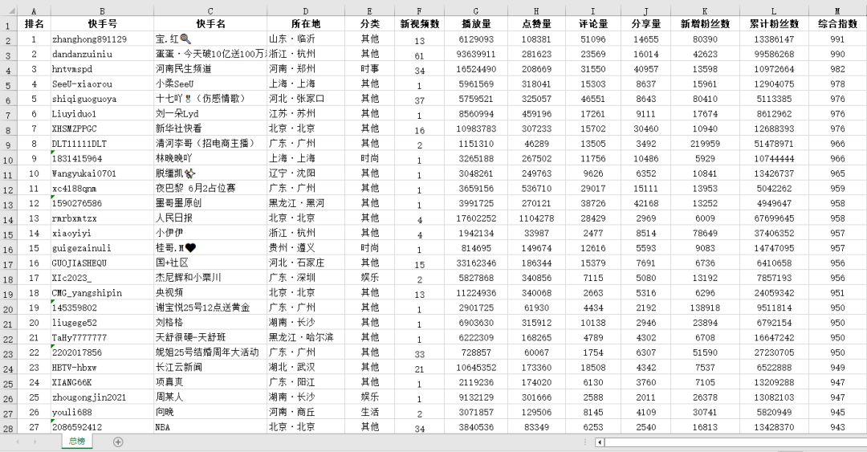The width and height of the screenshot is (867, 452).
Task: Click the 新视频数 header cell
Action: [x=420, y=24]
